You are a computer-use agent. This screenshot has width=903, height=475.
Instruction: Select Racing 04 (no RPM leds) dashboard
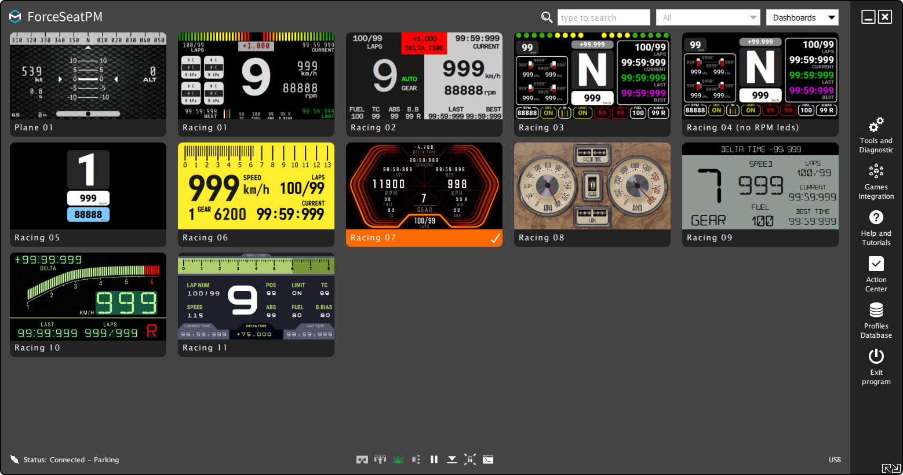point(760,85)
